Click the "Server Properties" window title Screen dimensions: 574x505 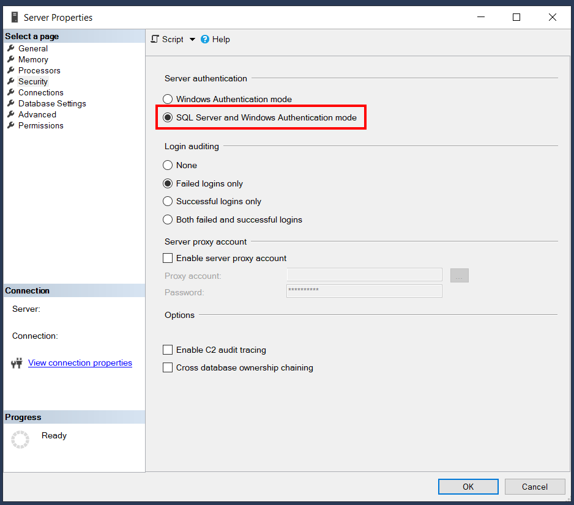tap(58, 18)
